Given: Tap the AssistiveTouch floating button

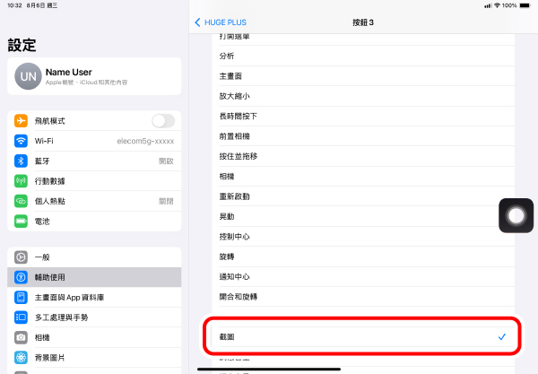Looking at the screenshot, I should (x=516, y=217).
